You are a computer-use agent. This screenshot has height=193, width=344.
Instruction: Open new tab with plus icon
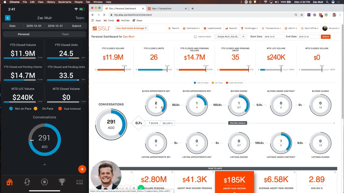192,9
